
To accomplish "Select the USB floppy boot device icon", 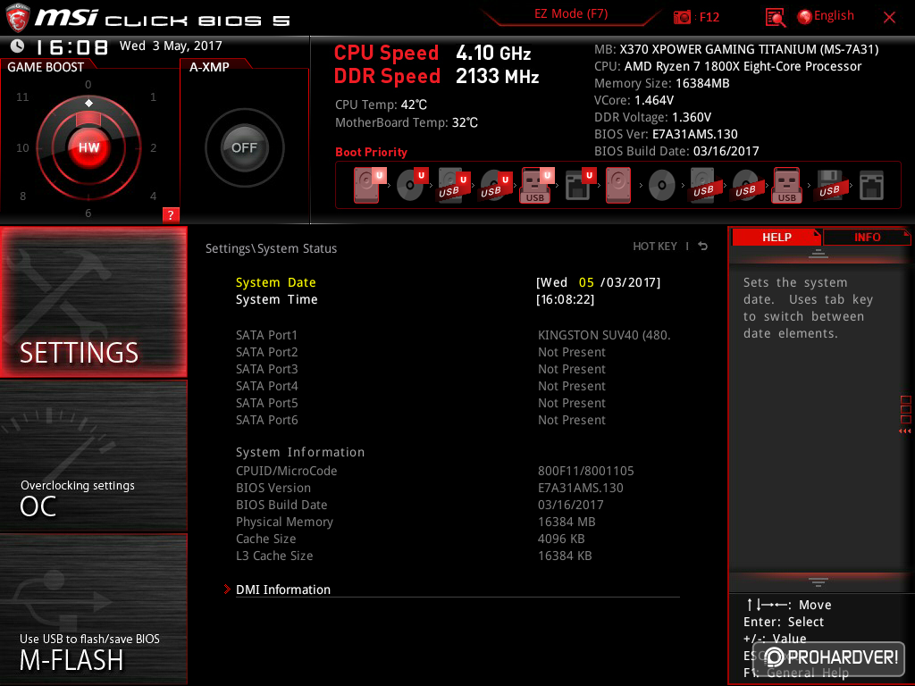I will click(829, 185).
